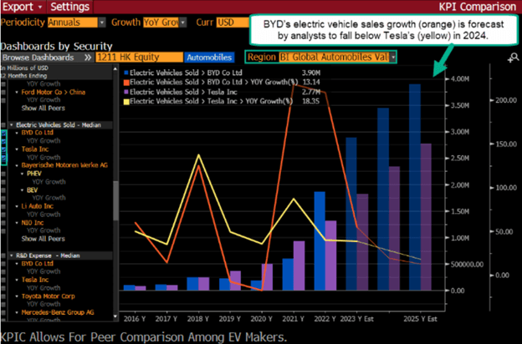Collapse the NIO Inc node

(17, 223)
